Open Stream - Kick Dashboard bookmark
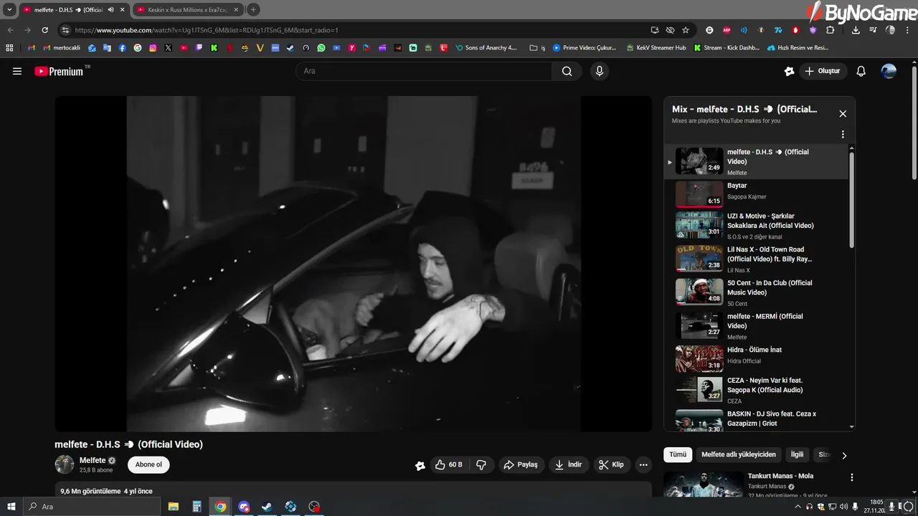This screenshot has width=918, height=516. [x=726, y=48]
